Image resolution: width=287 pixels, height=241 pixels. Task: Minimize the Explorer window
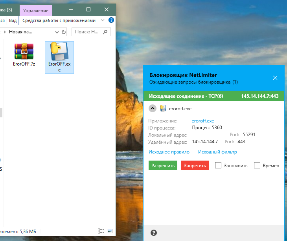pyautogui.click(x=71, y=9)
